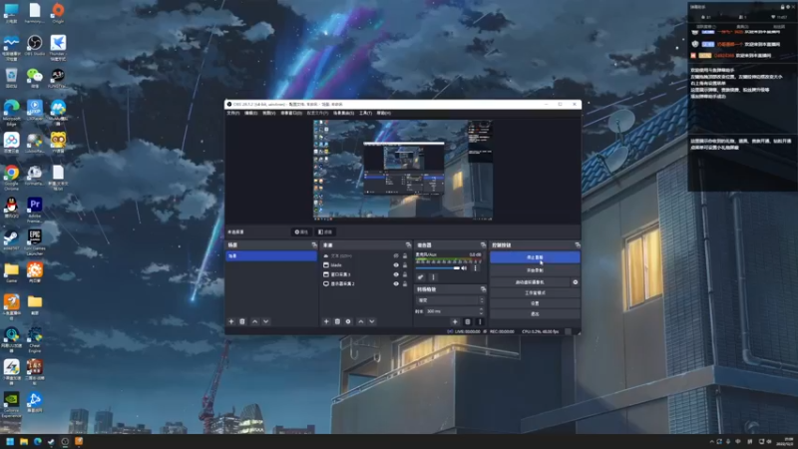Hide the blade source via its eye icon
The image size is (798, 449).
tap(396, 265)
